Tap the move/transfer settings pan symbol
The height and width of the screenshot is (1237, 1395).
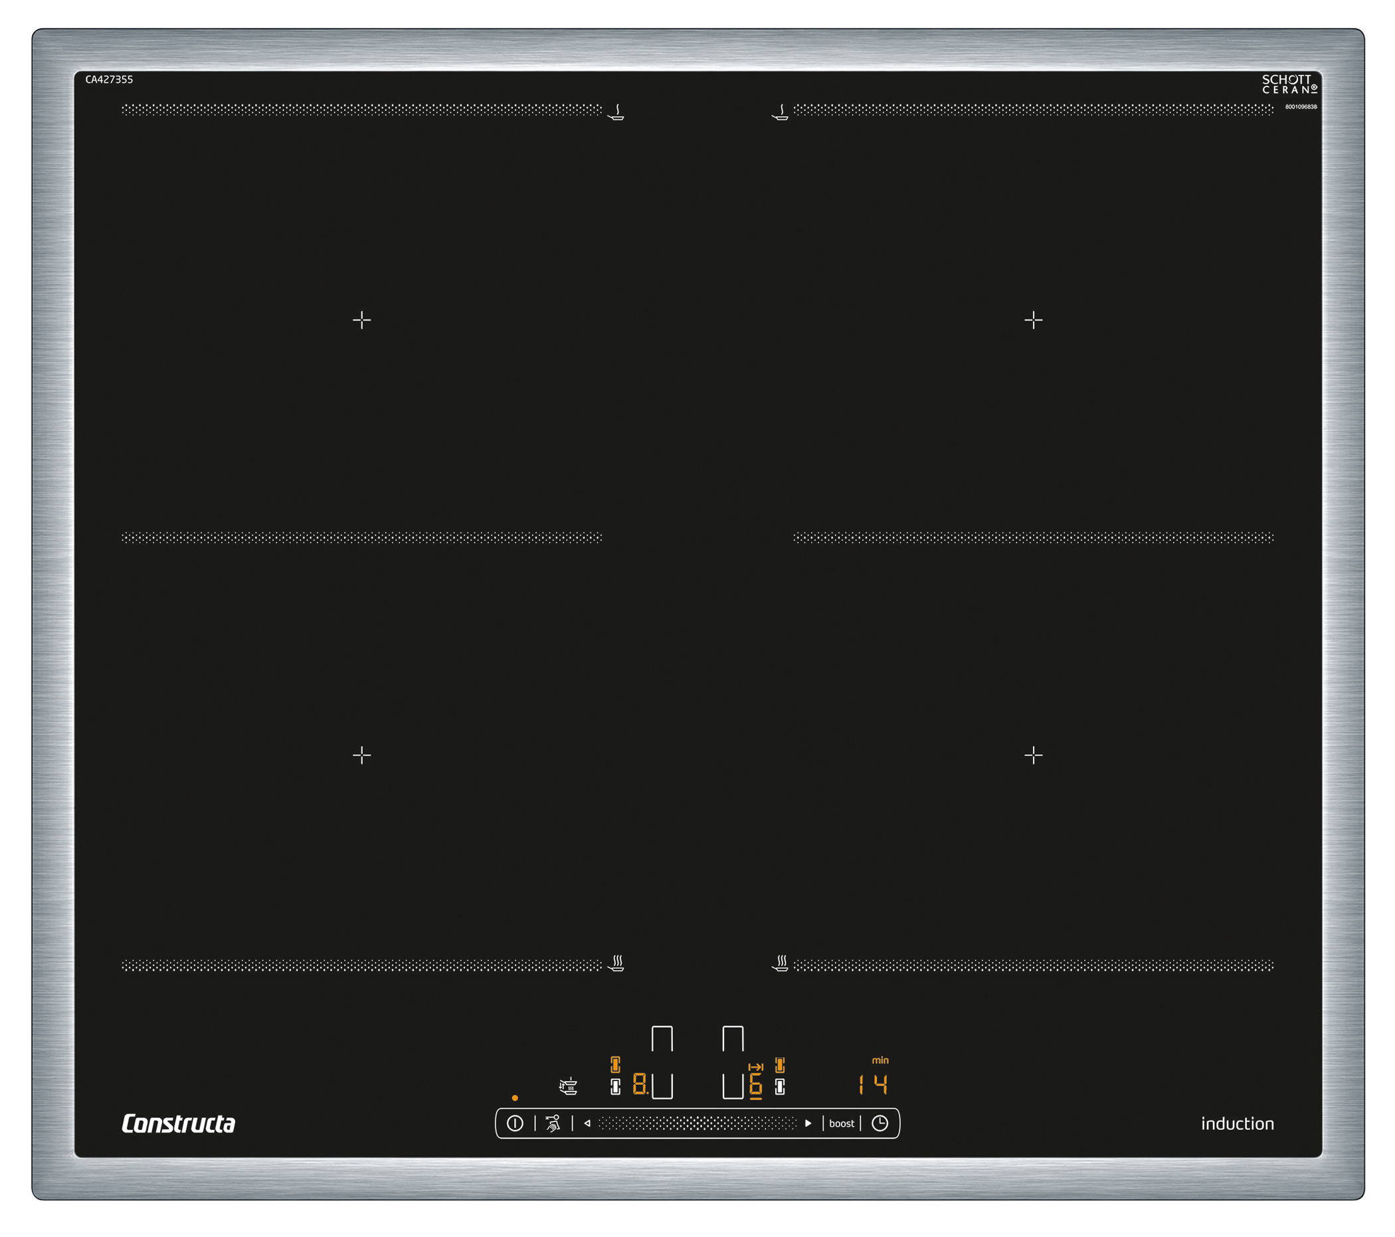(568, 1086)
